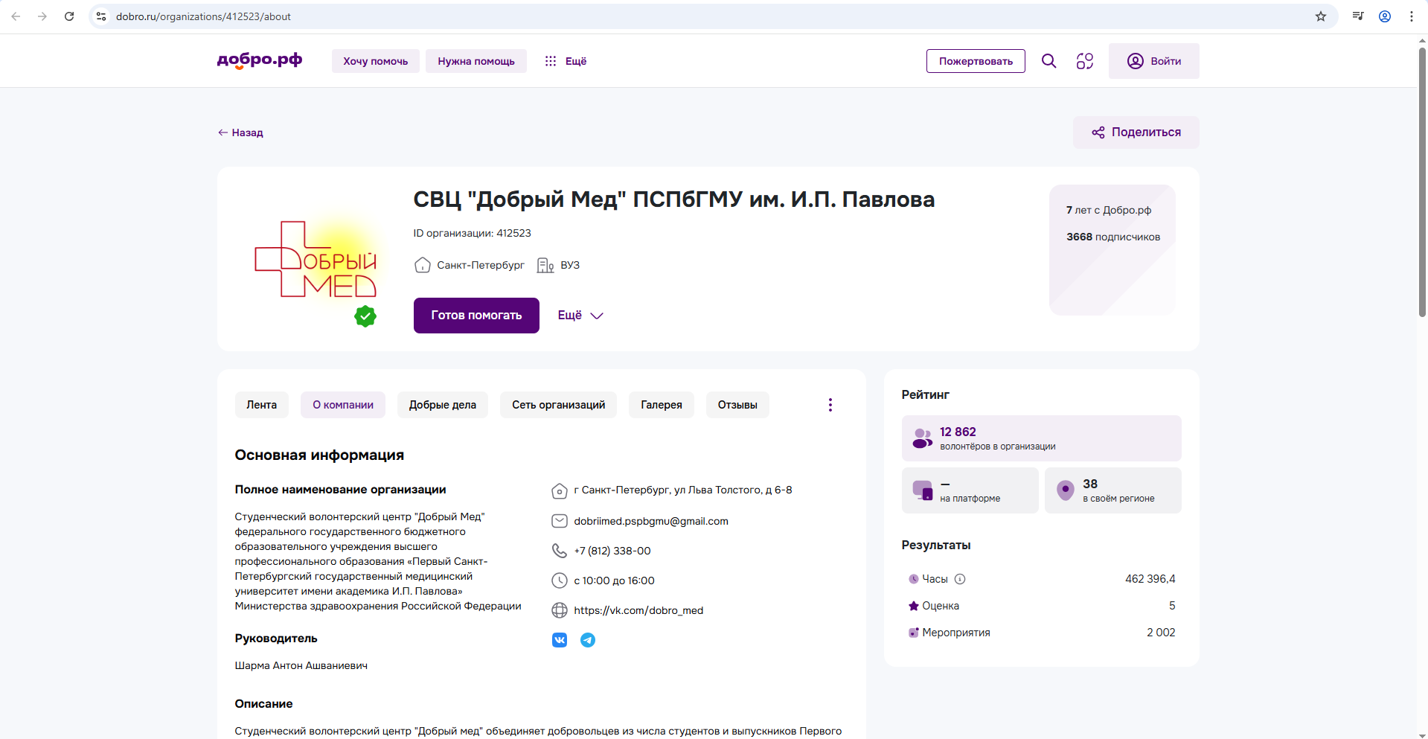Click the globe website icon
The width and height of the screenshot is (1428, 739).
tap(560, 610)
